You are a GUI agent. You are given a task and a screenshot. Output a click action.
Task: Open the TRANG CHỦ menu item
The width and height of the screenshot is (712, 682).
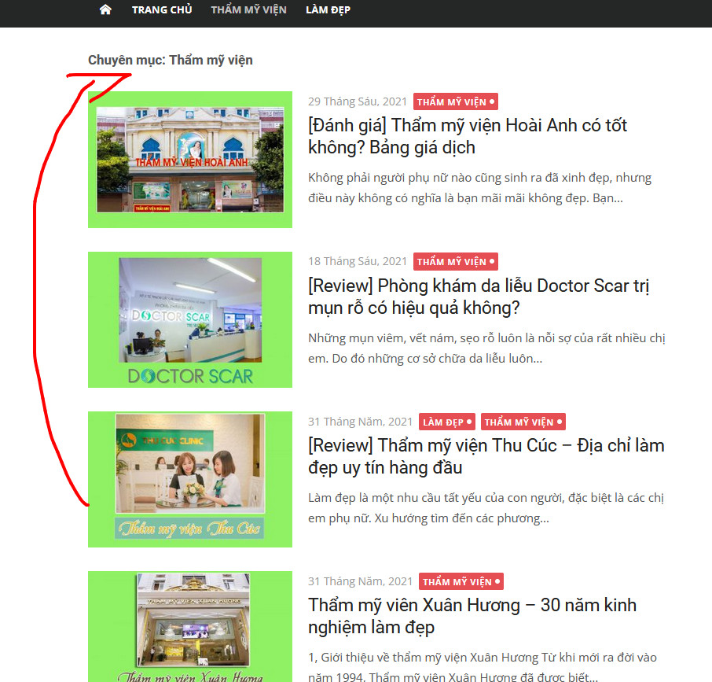[x=162, y=9]
